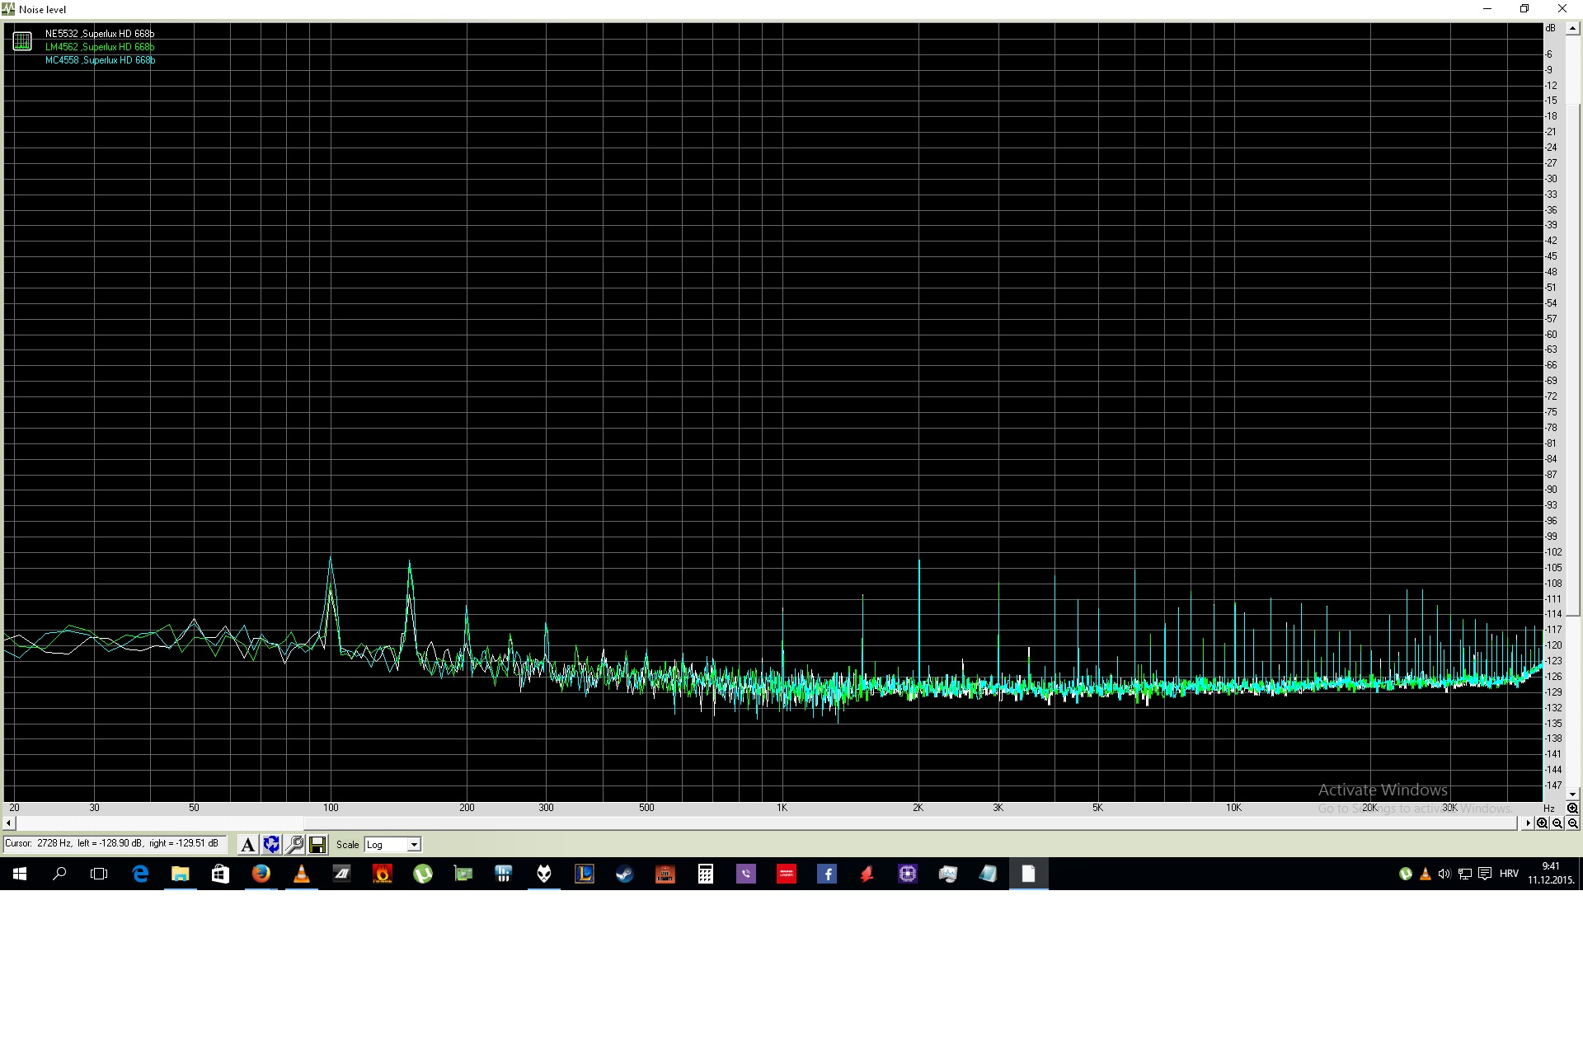Viewport: 1583px width, 1055px height.
Task: Click the horizontal zoom-in magnifier with plus
Action: point(1542,823)
